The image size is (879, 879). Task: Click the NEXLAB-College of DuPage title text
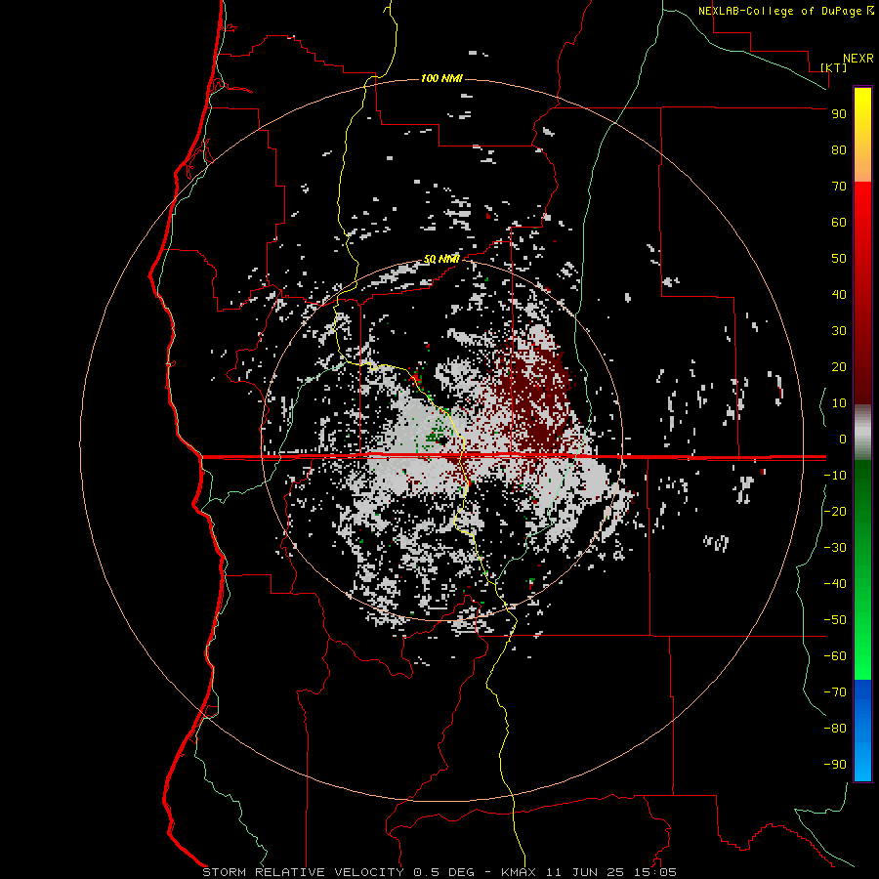point(780,11)
